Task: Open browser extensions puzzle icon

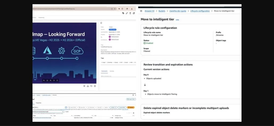Action: [122, 9]
